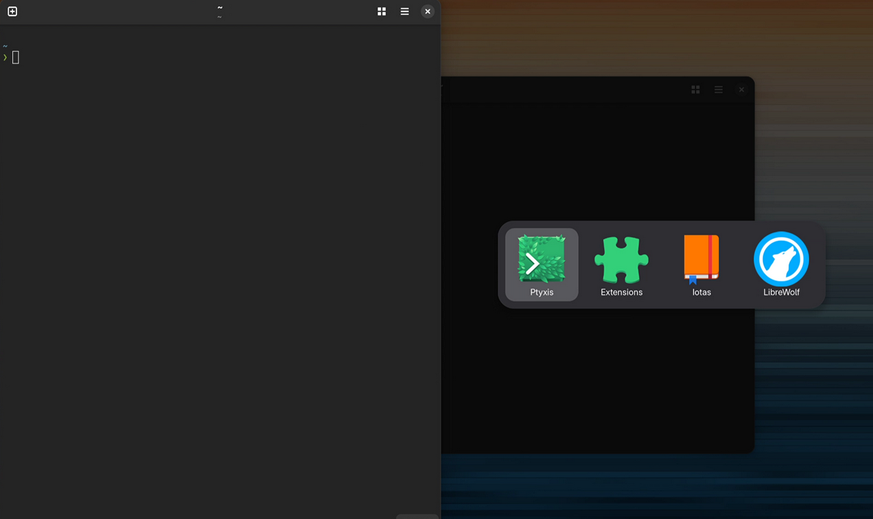Click the terminal prompt cursor block

tap(16, 58)
